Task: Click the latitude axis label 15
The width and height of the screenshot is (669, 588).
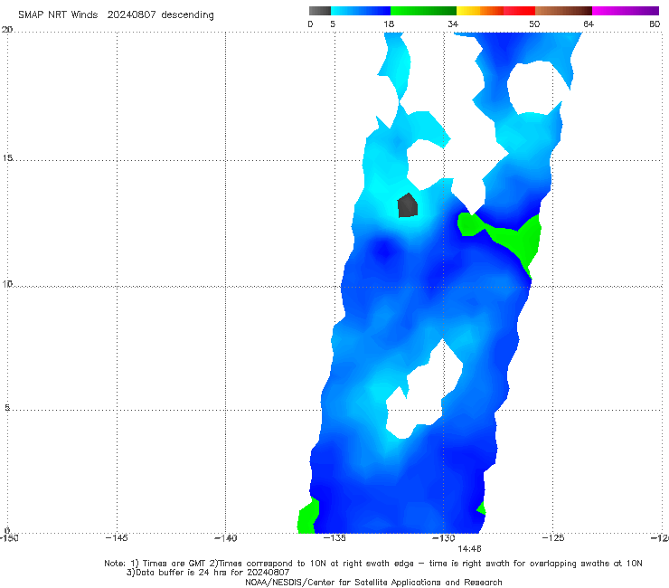Action: tap(7, 158)
